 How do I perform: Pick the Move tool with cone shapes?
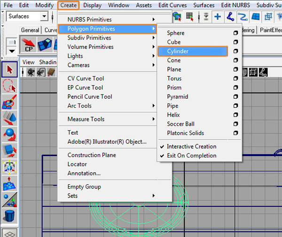pyautogui.click(x=9, y=118)
